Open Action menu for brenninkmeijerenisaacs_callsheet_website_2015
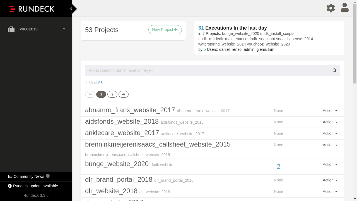 330,145
